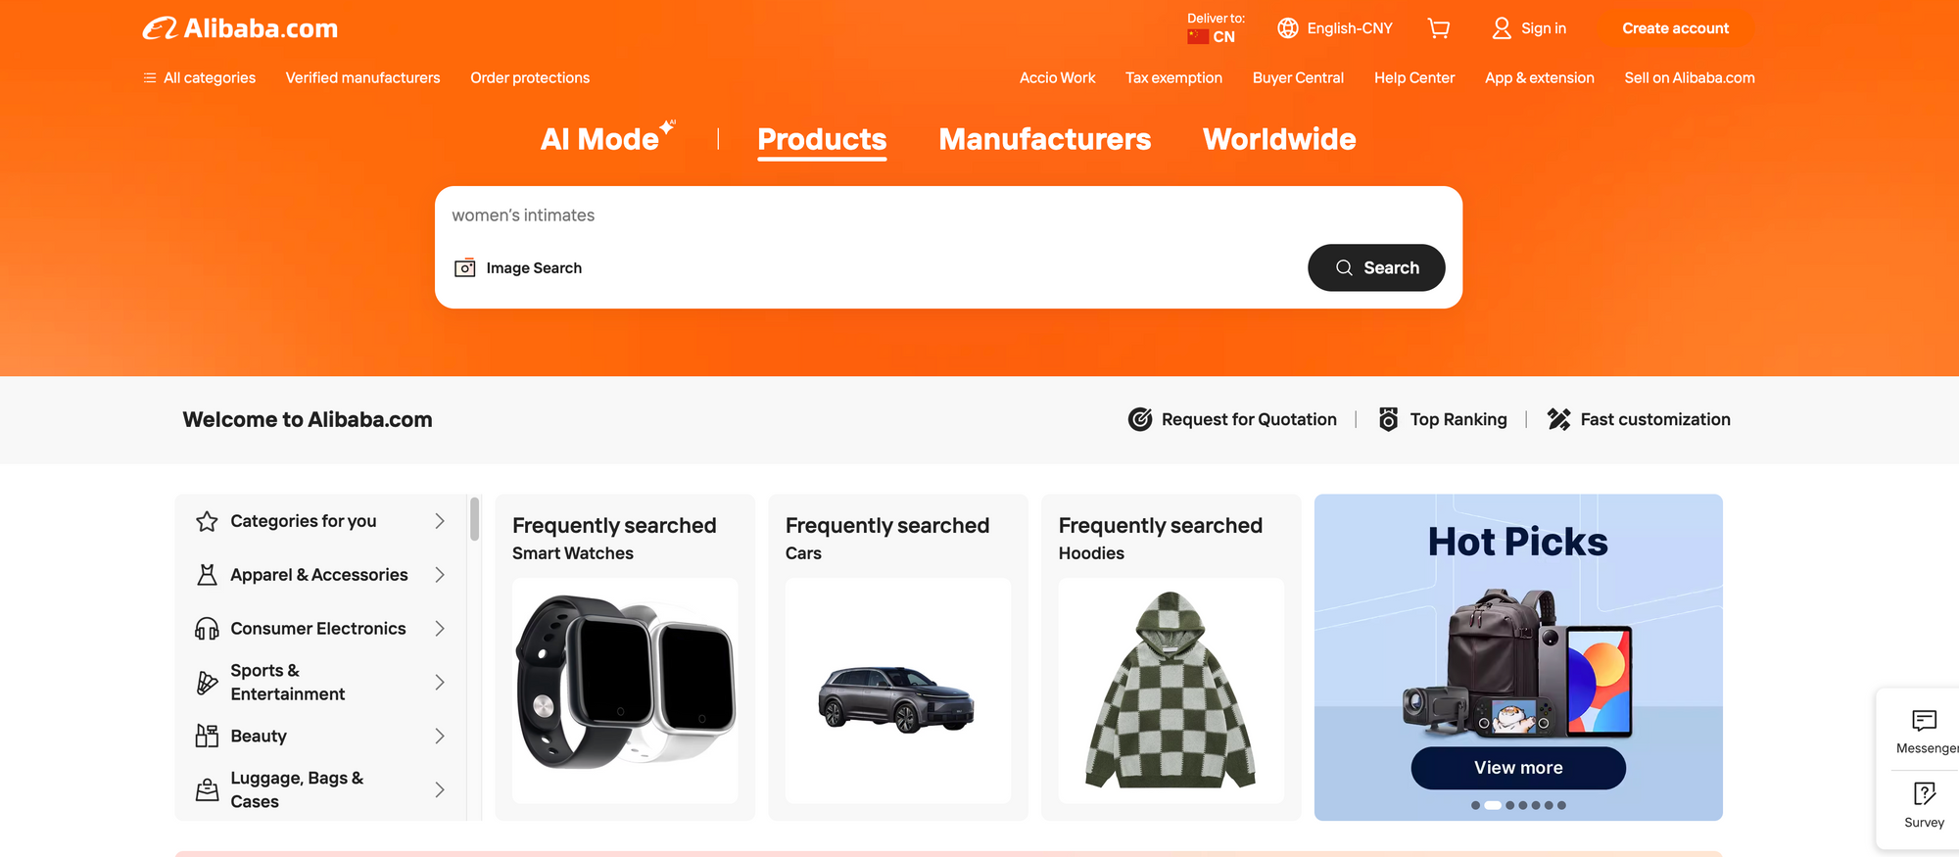This screenshot has height=857, width=1959.
Task: Switch to the Worldwide tab
Action: coord(1279,139)
